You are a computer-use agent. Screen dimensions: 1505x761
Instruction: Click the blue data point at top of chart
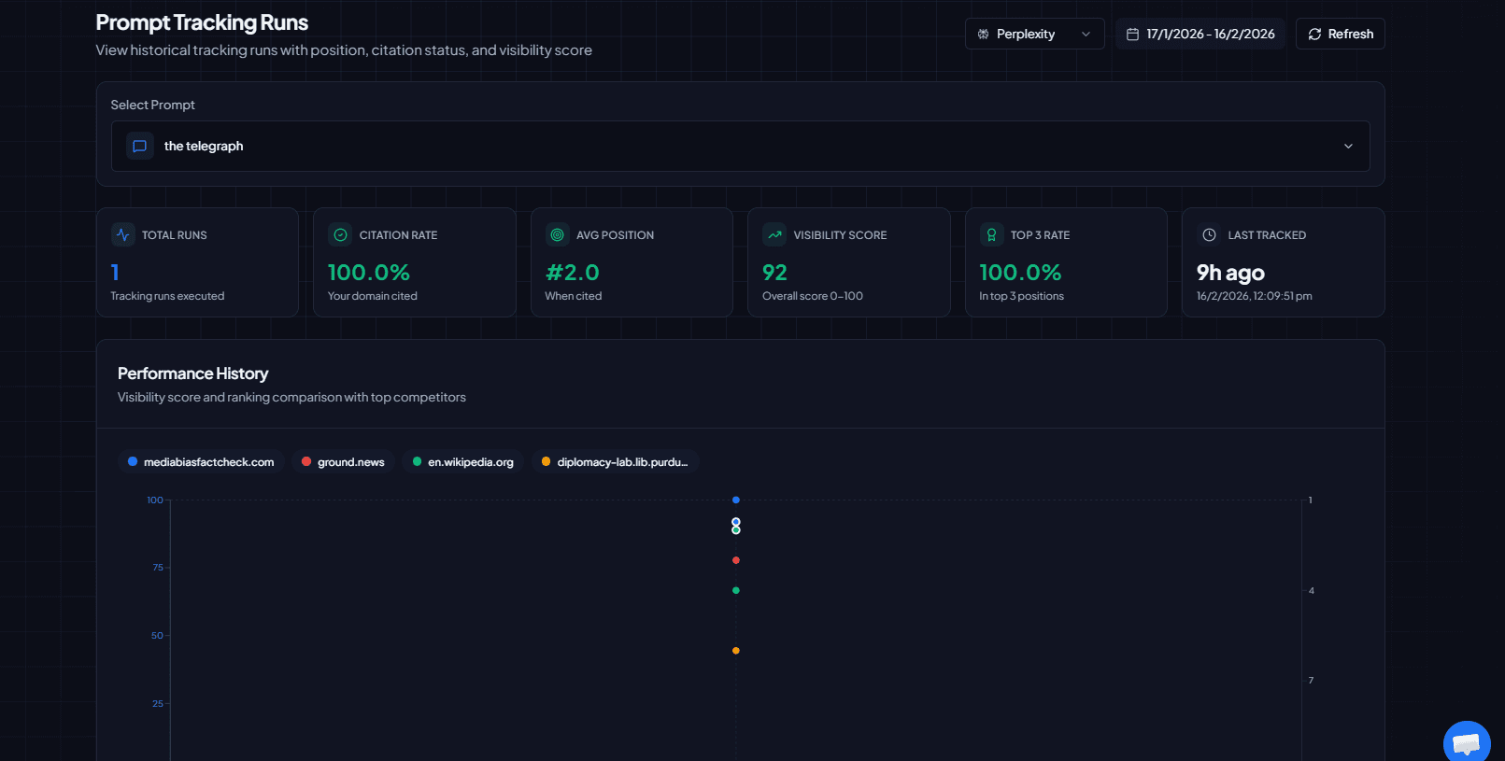click(x=736, y=500)
